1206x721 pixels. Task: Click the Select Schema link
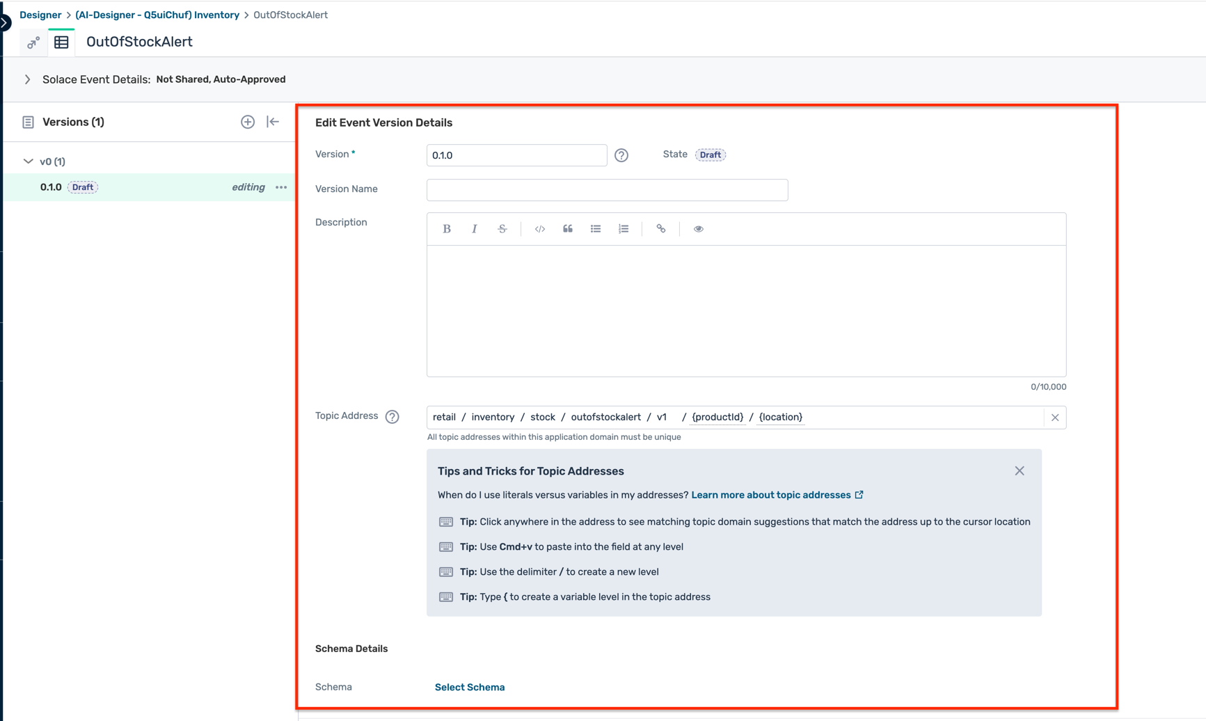click(470, 687)
